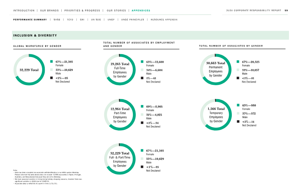
Task: Click the Appendices nav heading
Action: click(141, 11)
